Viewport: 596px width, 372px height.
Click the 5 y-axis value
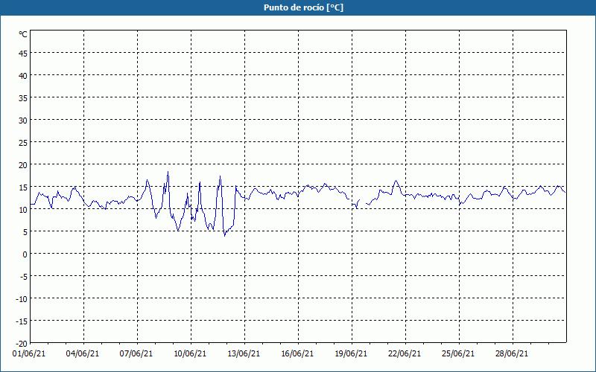click(x=25, y=232)
